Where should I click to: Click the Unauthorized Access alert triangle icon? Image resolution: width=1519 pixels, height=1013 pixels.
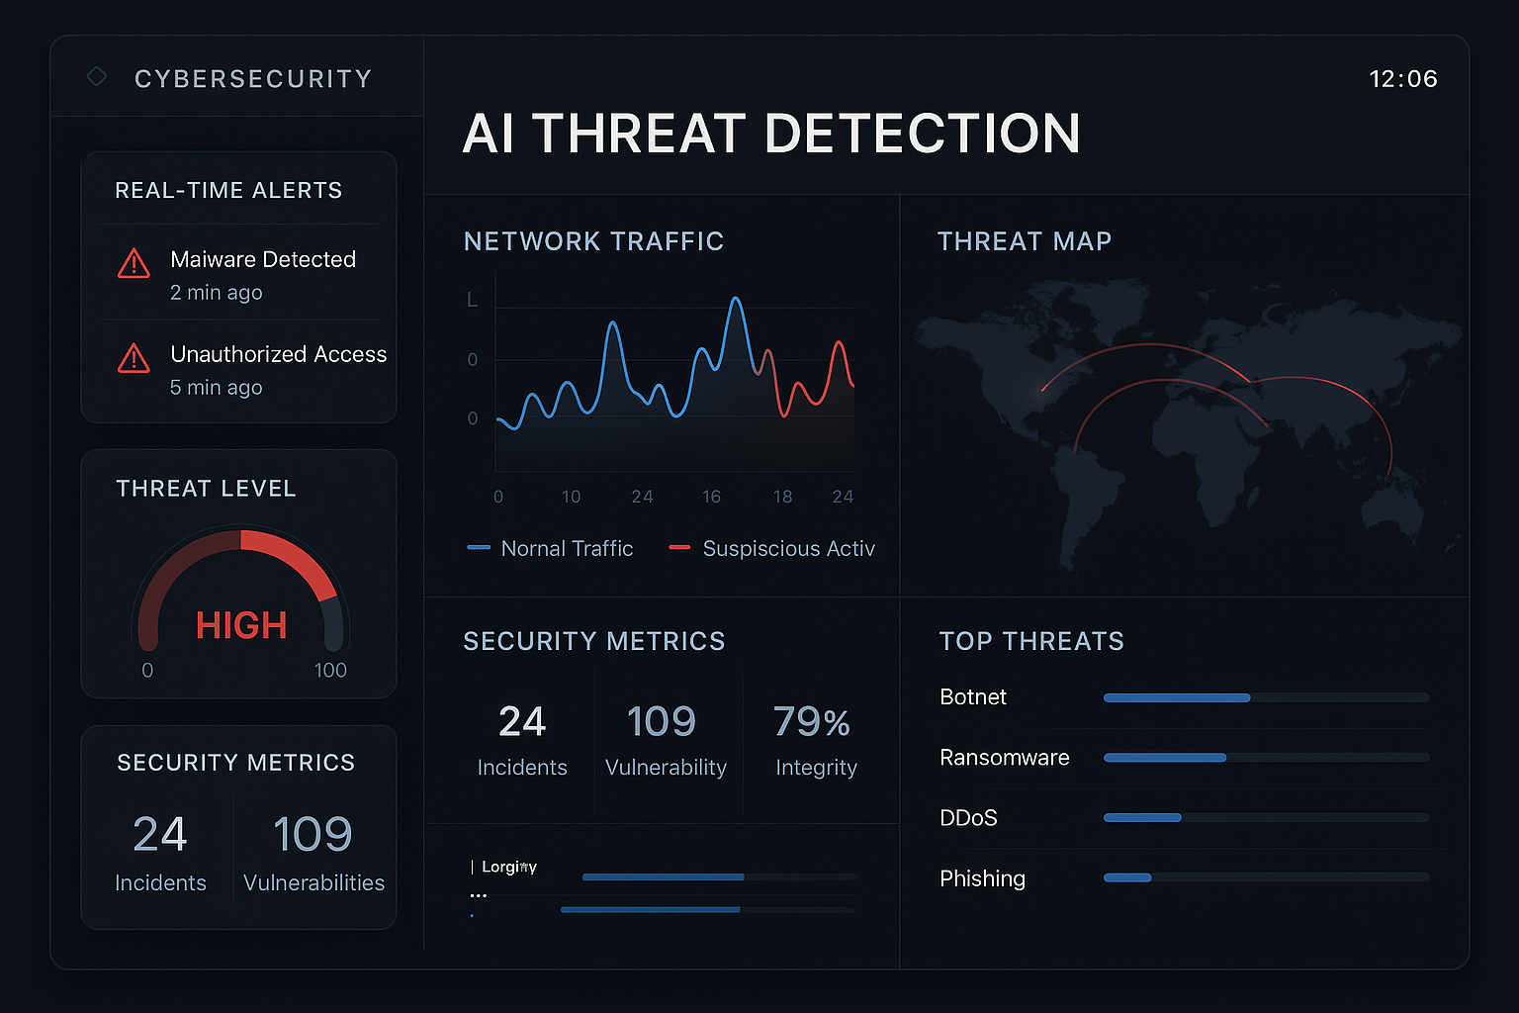(x=133, y=359)
